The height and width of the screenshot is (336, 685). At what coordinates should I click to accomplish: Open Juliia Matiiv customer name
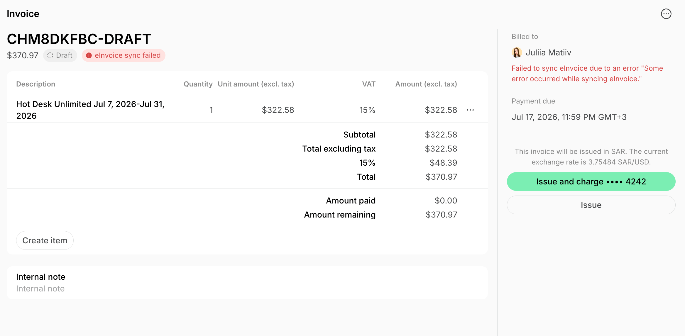pyautogui.click(x=548, y=52)
